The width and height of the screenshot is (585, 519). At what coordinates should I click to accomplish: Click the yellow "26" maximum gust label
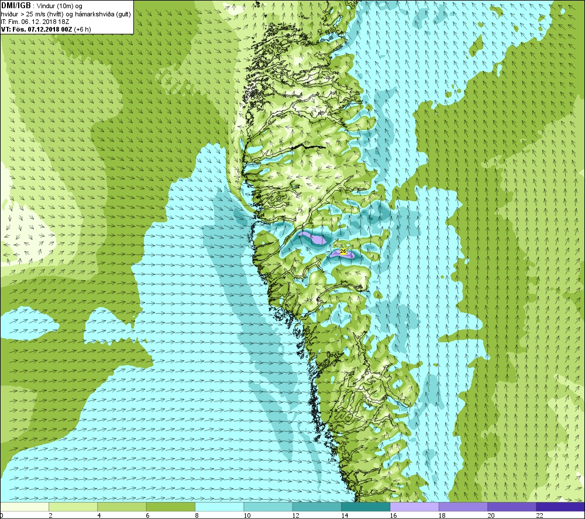(x=343, y=252)
